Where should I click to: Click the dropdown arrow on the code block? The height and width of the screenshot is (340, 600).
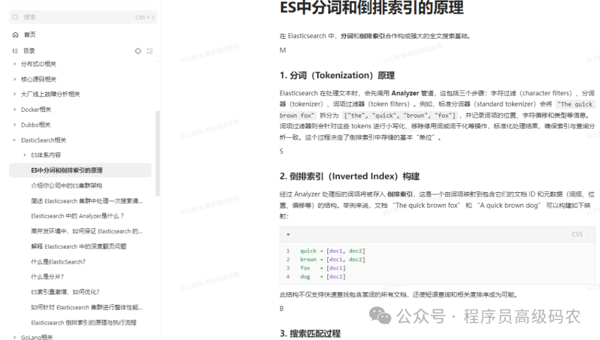288,234
